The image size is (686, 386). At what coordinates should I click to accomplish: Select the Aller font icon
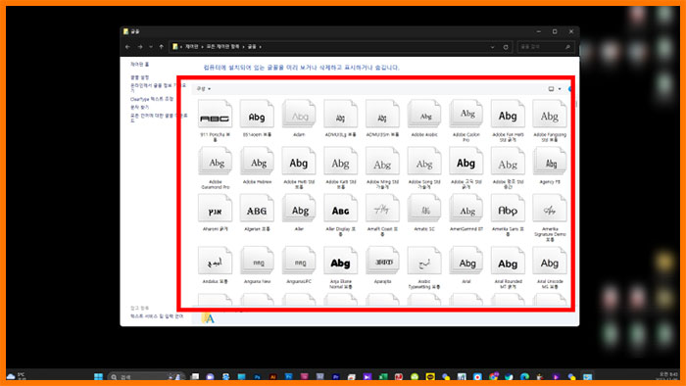[x=299, y=209]
